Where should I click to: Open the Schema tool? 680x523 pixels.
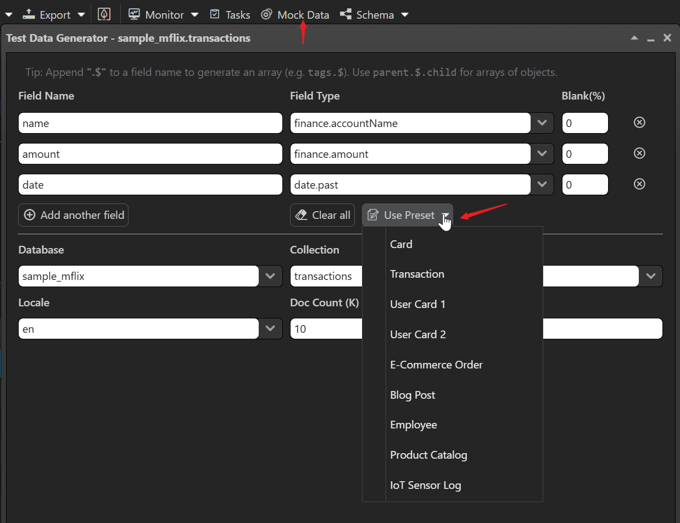click(367, 15)
